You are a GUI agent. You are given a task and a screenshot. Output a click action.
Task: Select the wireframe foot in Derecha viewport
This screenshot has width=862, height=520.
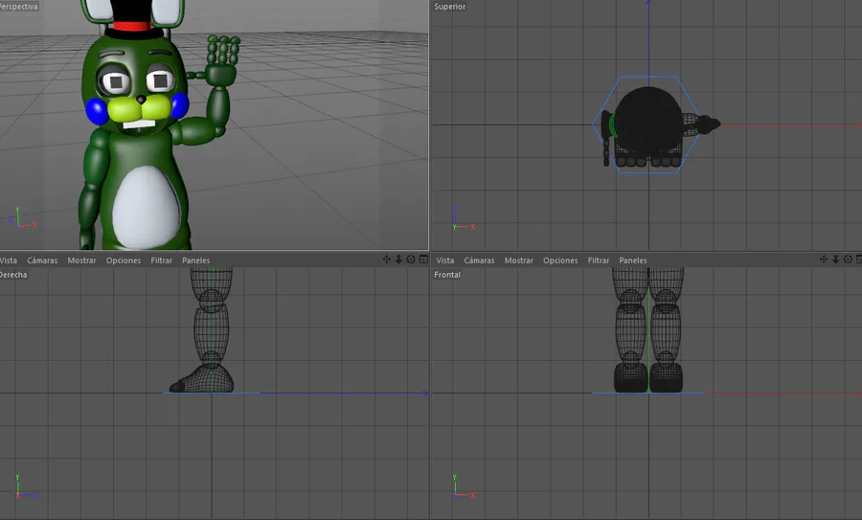(x=202, y=380)
